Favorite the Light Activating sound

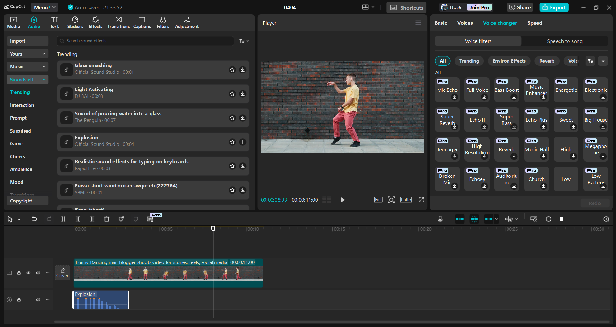232,94
